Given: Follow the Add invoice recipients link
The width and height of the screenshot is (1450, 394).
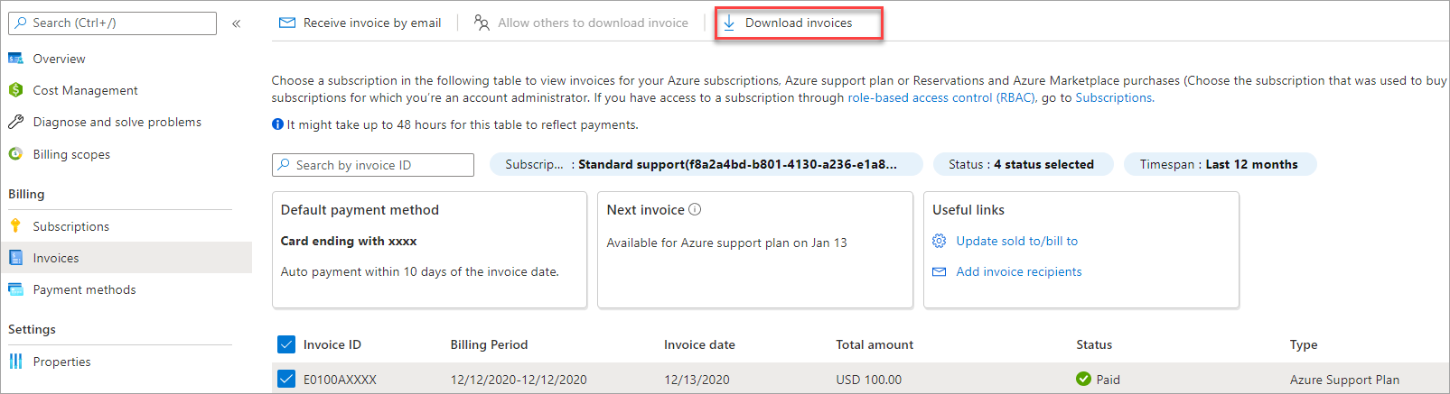Looking at the screenshot, I should (1018, 271).
